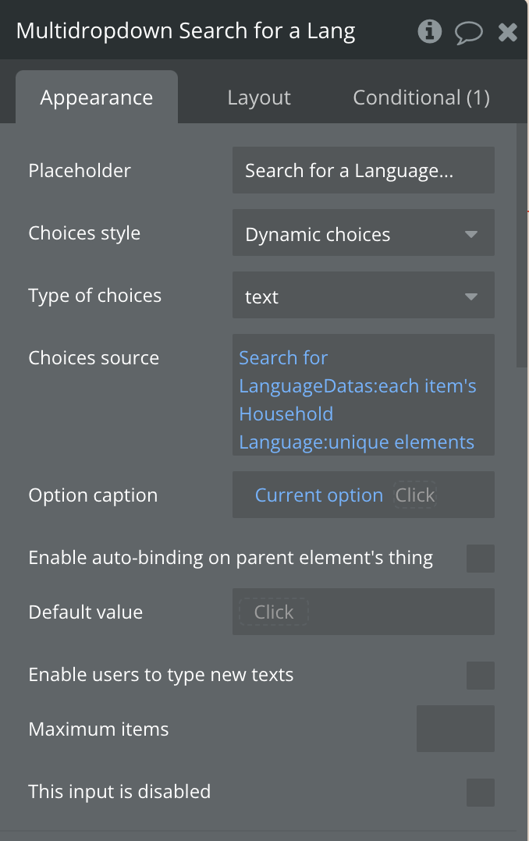
Task: Open the Conditional (1) tab
Action: point(421,98)
